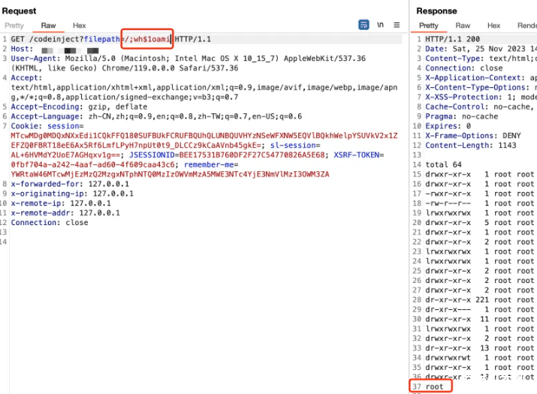Switch request view to Pretty tab
The image size is (537, 394).
pos(14,26)
